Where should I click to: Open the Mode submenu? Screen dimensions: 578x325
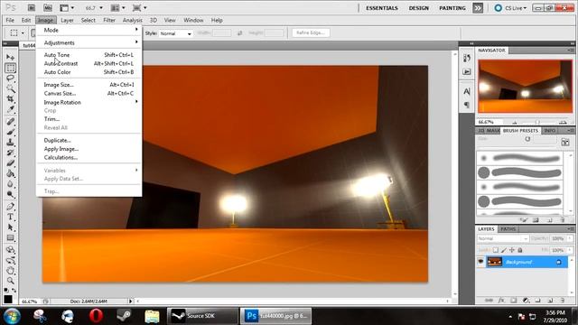pyautogui.click(x=89, y=30)
